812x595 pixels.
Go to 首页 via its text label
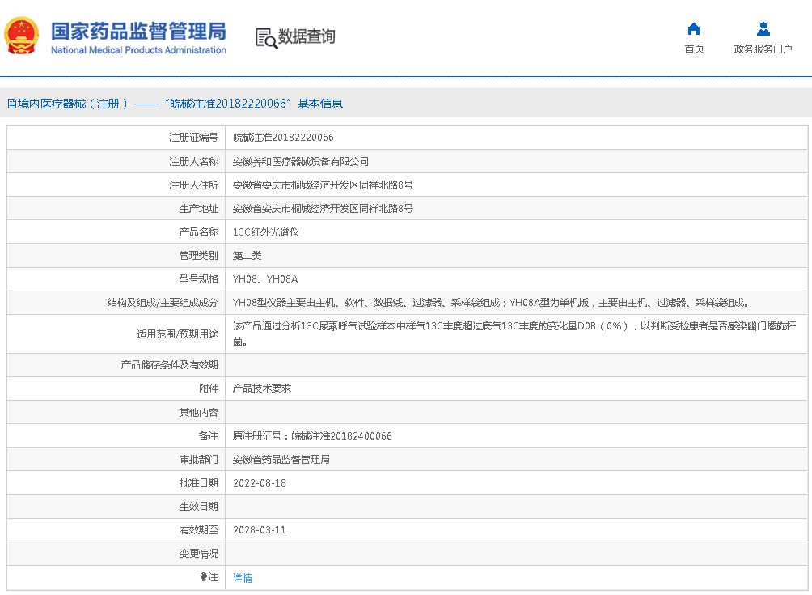693,49
